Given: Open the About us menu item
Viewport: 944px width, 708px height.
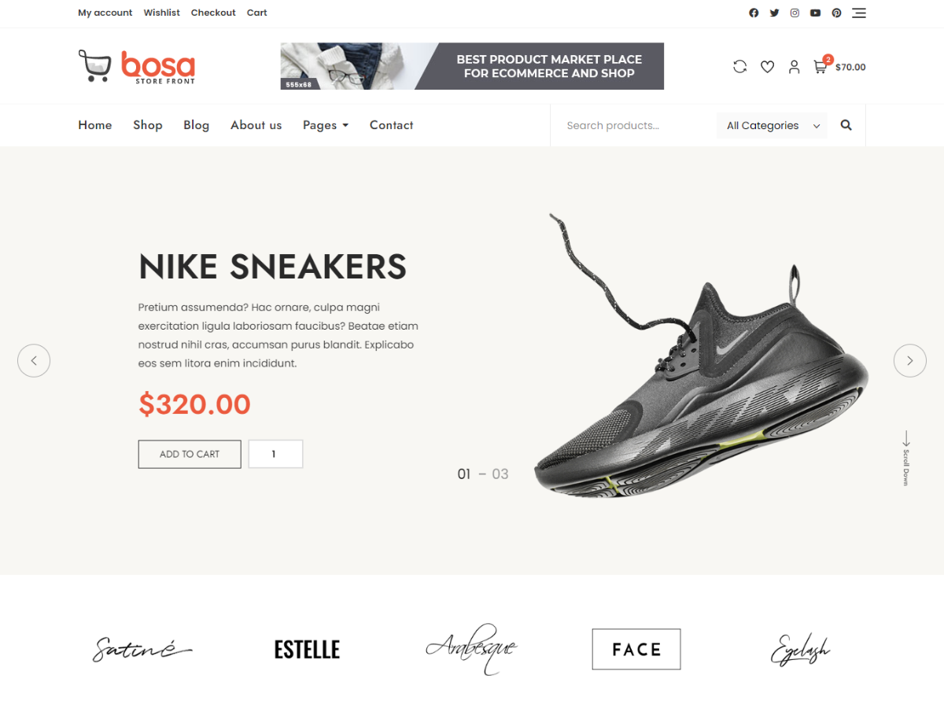Looking at the screenshot, I should tap(256, 125).
